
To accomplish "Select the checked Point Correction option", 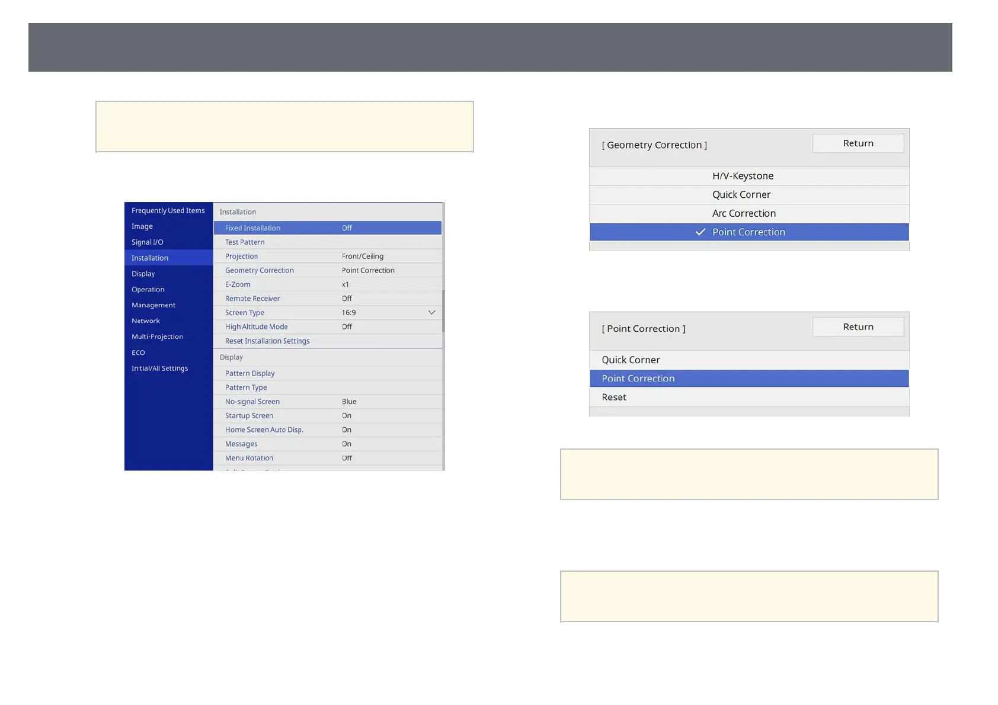I will (x=748, y=232).
